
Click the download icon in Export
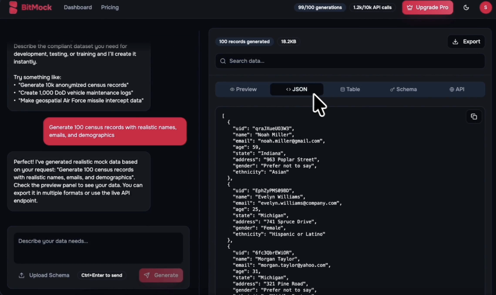coord(455,42)
